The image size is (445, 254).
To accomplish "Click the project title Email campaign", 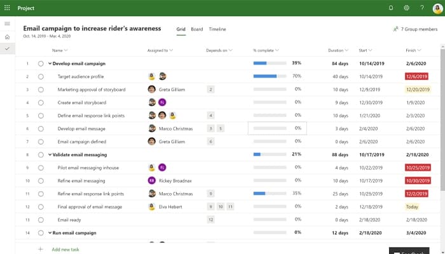I will click(x=92, y=29).
